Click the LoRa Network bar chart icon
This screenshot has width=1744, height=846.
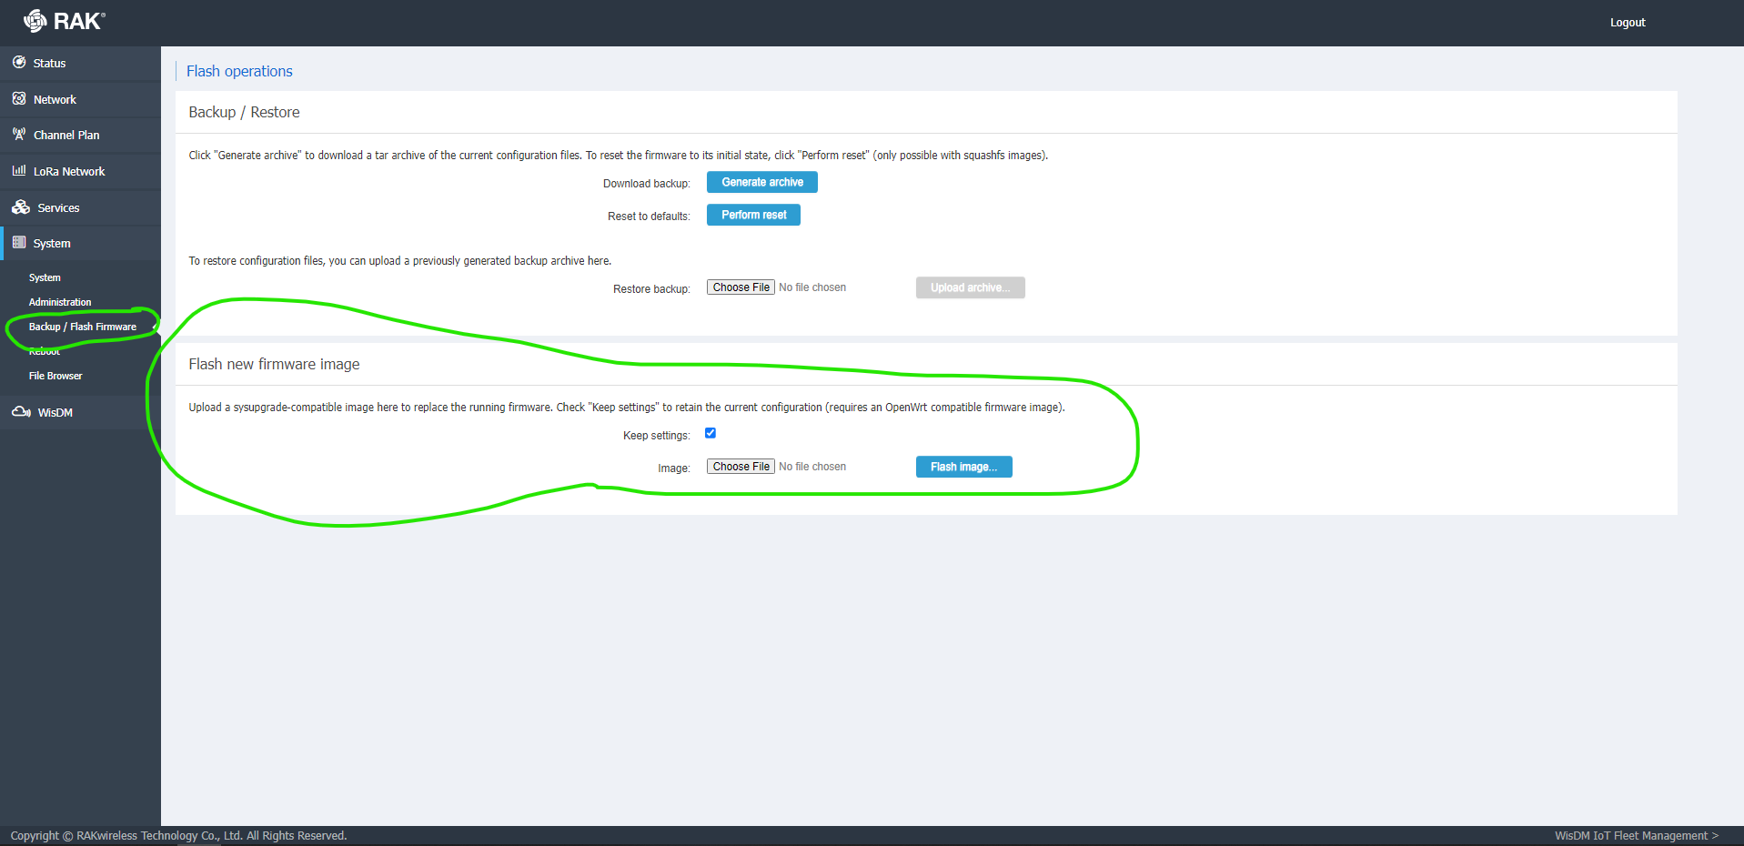coord(19,171)
